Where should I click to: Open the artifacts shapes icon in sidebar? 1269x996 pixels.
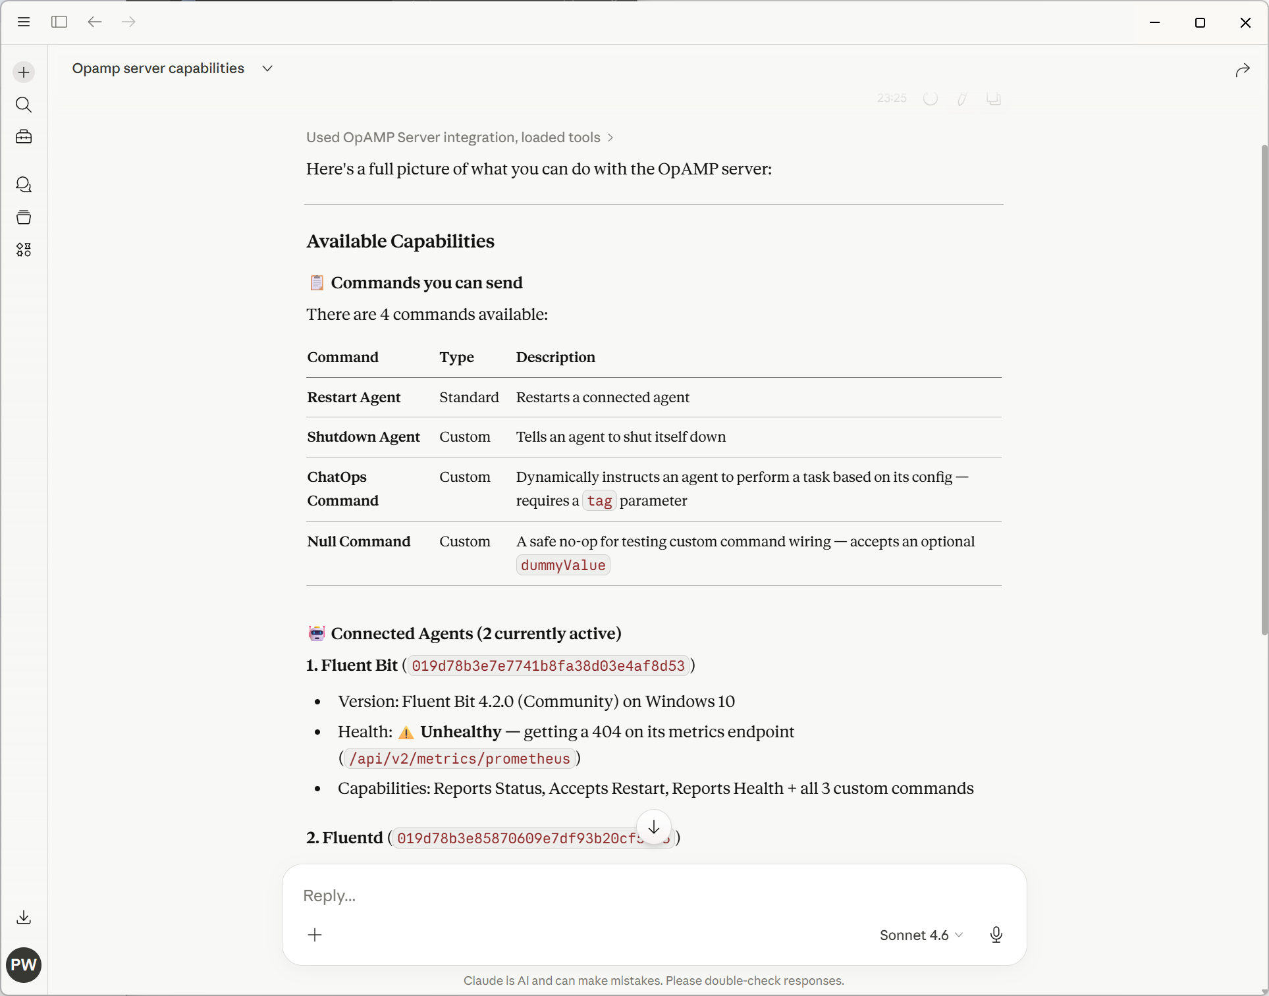24,249
